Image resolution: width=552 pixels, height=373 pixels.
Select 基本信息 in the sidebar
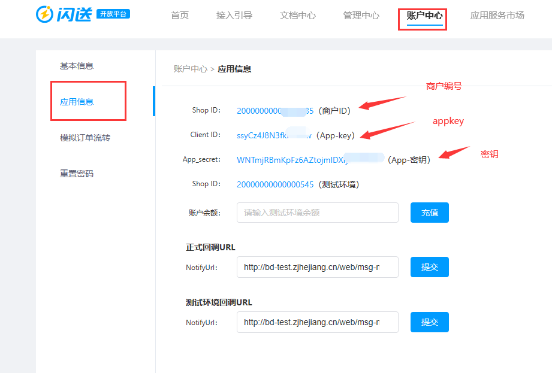77,66
